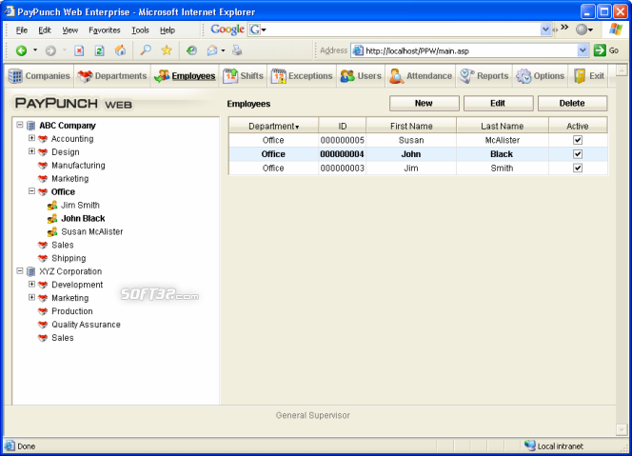
Task: Click the Employees tab label
Action: [x=193, y=76]
